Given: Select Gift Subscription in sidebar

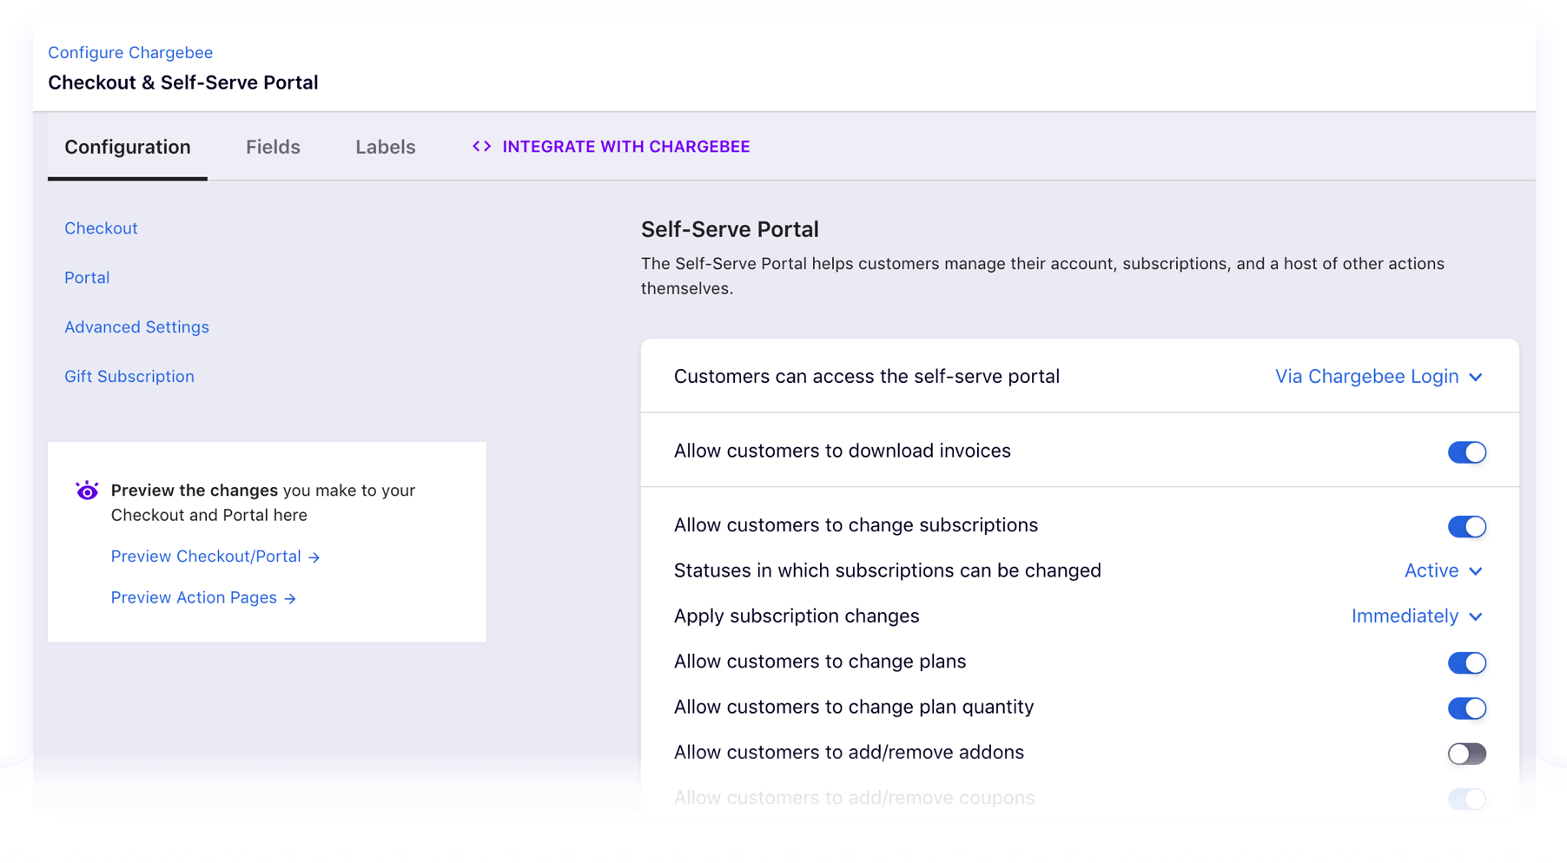Looking at the screenshot, I should coord(129,377).
